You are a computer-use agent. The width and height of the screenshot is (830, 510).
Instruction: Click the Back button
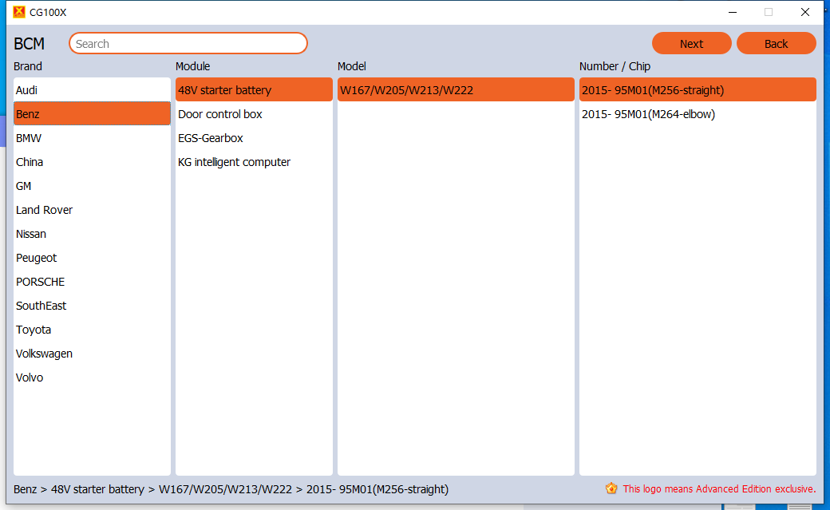click(x=776, y=44)
